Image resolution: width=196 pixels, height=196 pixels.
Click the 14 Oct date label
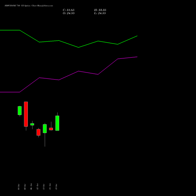pos(50,187)
